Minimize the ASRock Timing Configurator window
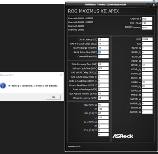The image size is (158, 154). coord(148,5)
